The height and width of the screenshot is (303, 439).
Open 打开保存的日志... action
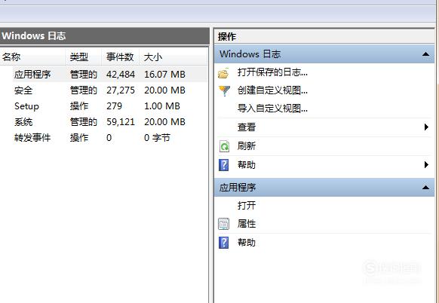[x=272, y=72]
